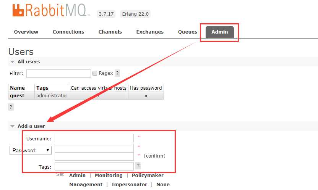Open the Exchanges tab
This screenshot has width=318, height=190.
(150, 32)
